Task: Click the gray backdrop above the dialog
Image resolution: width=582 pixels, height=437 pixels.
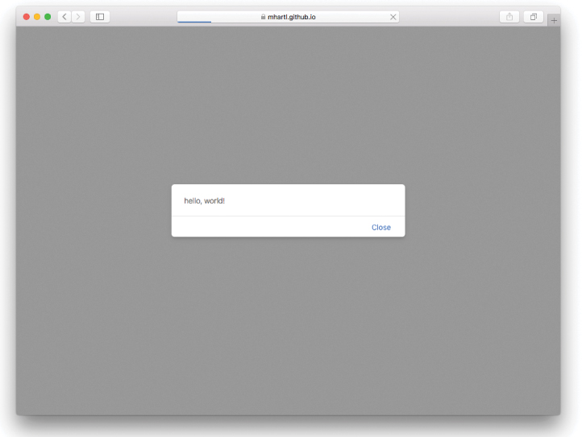Action: (288, 105)
